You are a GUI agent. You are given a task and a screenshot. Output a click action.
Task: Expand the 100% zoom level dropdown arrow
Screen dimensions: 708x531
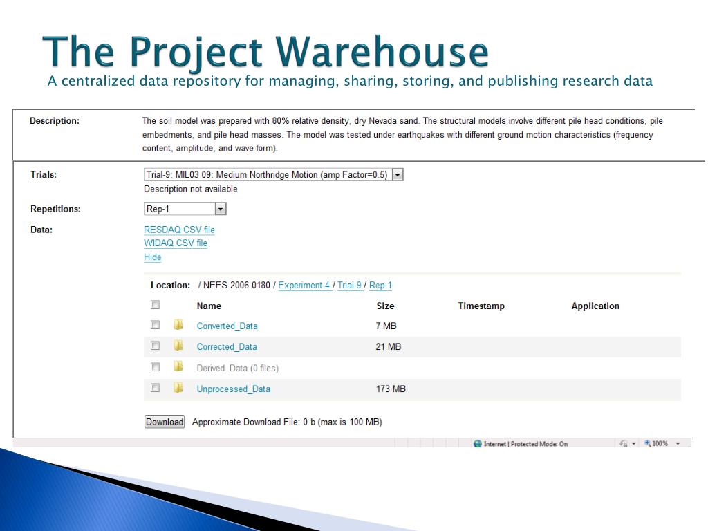[678, 444]
